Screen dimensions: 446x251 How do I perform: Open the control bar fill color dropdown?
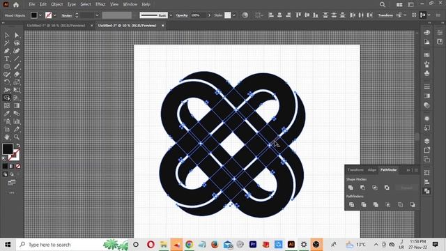coord(40,15)
